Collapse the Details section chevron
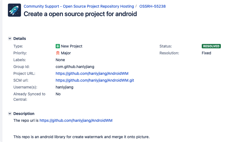Screen dimensions: 247x142 pos(10,39)
